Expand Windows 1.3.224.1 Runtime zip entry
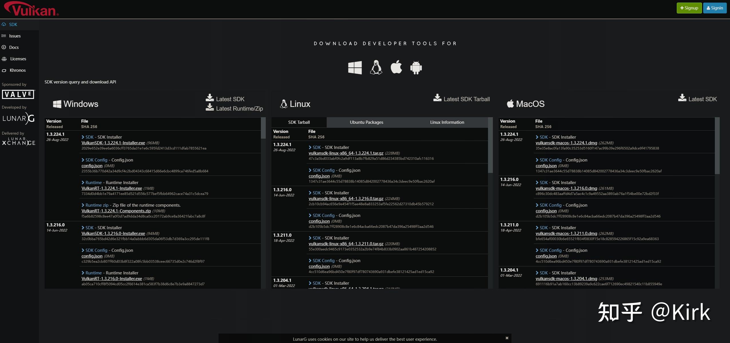 click(x=95, y=205)
